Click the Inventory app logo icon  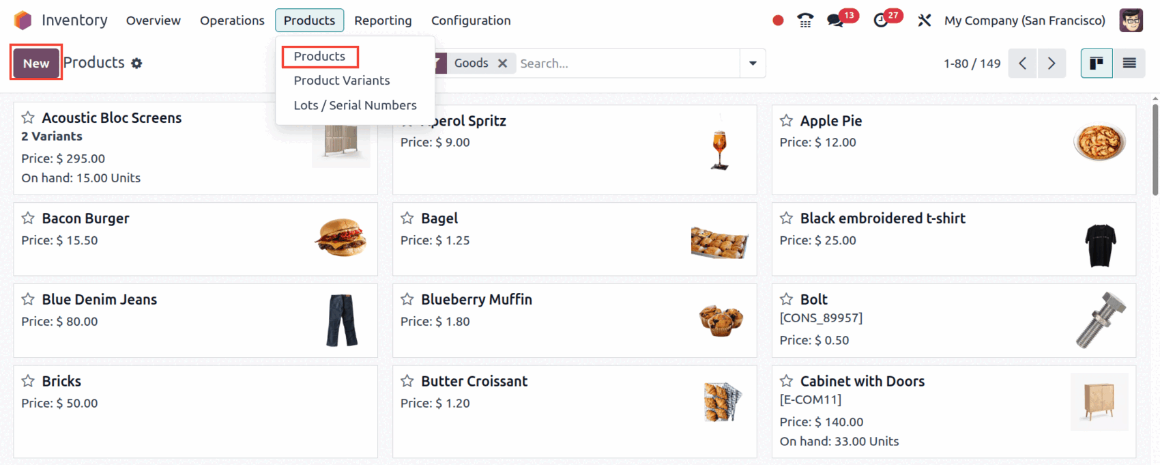click(23, 20)
